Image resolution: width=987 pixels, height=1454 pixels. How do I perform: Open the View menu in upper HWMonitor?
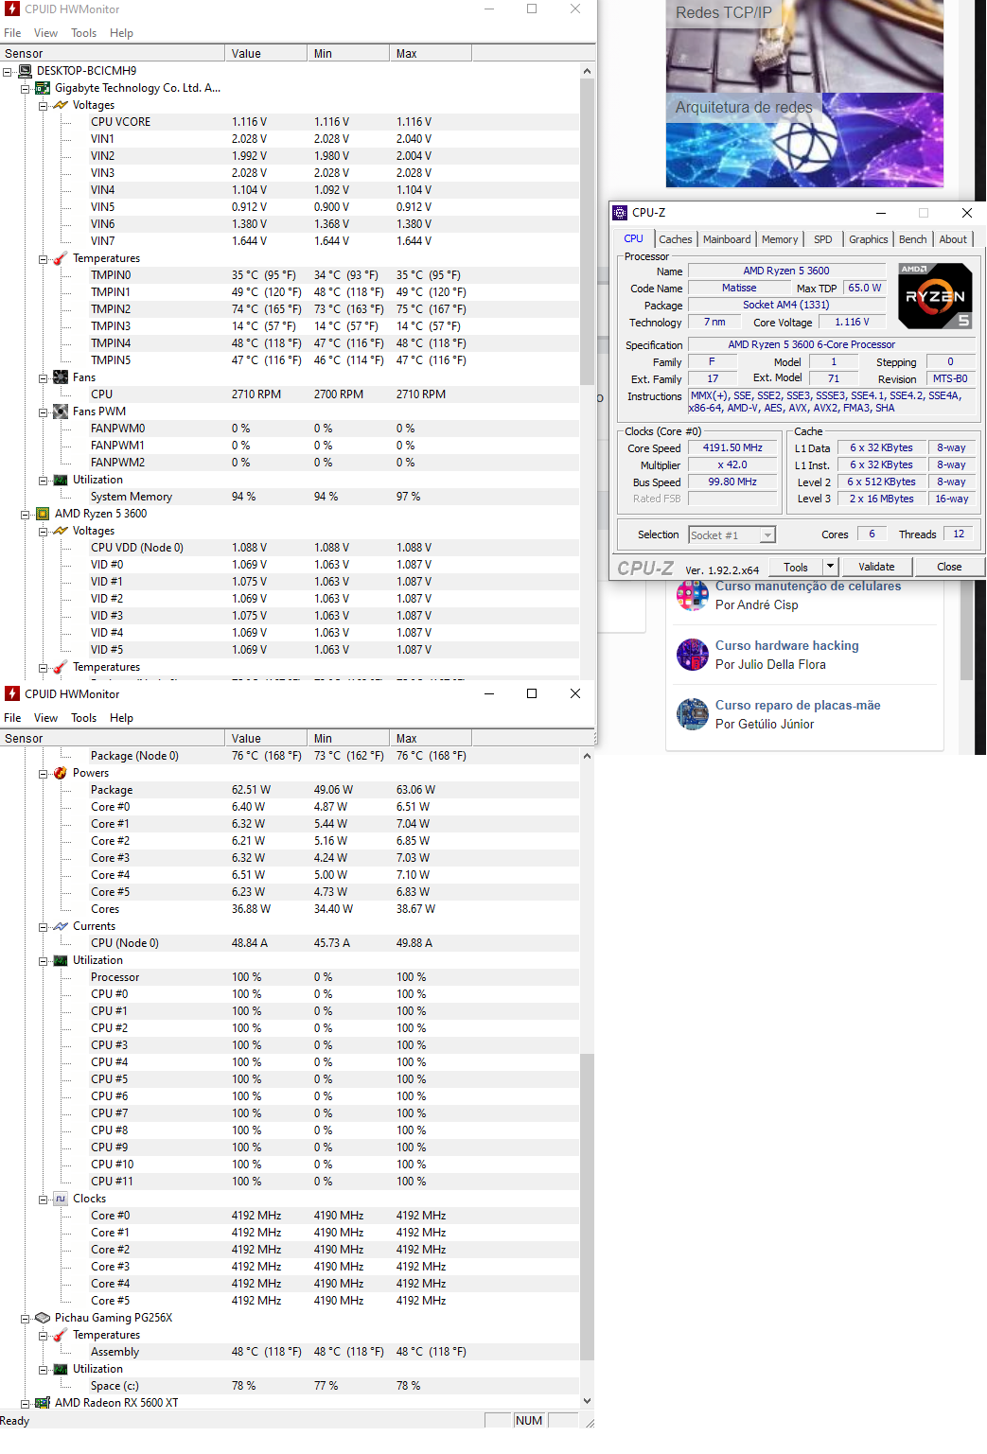[x=45, y=33]
